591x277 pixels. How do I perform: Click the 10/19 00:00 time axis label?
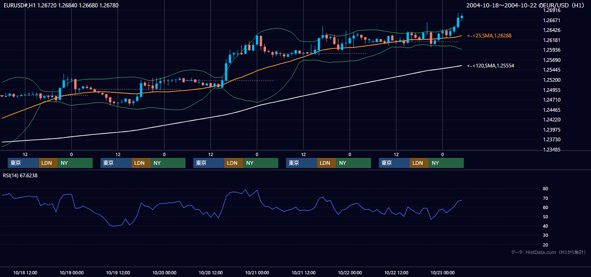pyautogui.click(x=72, y=272)
